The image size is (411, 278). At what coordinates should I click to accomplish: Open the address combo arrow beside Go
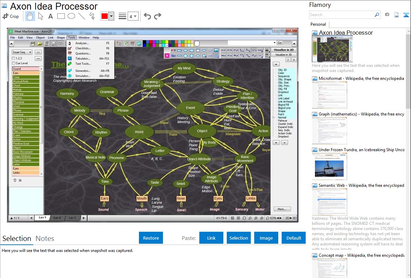coord(274,43)
